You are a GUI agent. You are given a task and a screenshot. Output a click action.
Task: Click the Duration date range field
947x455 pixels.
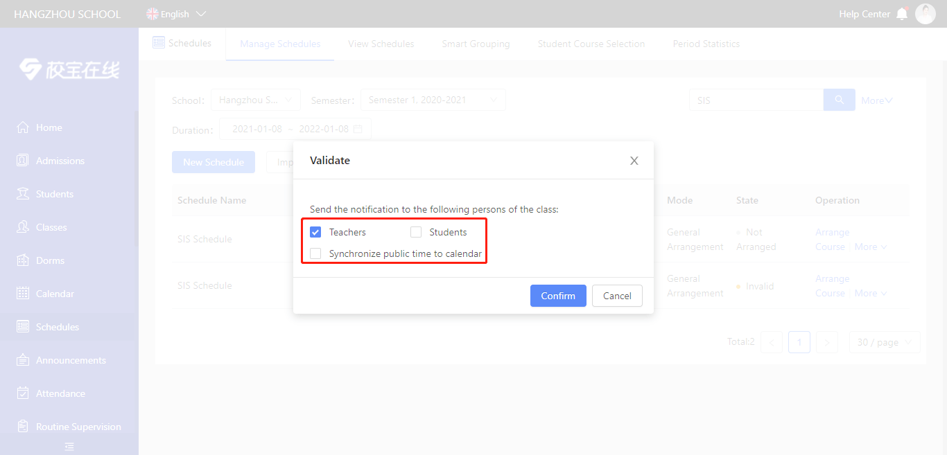click(x=295, y=129)
